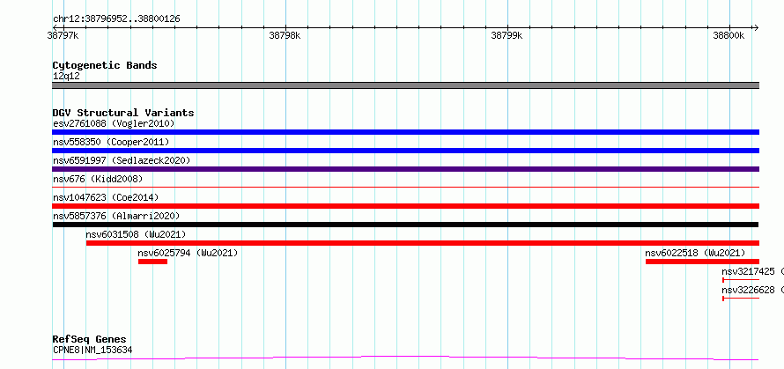This screenshot has width=784, height=369.
Task: Click the nsv1047623 (Coe2014) label
Action: [106, 197]
